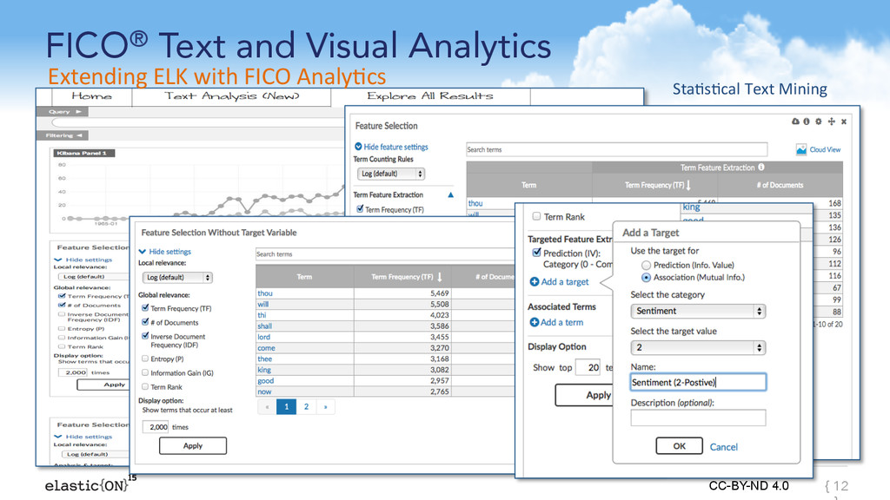Open the target value dropdown showing 2
Image resolution: width=890 pixels, height=500 pixels.
698,347
